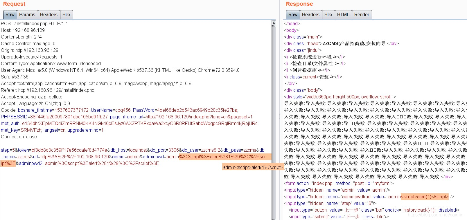Image resolution: width=467 pixels, height=220 pixels.
Task: Click the Content-Length: 274 line
Action: pos(21,37)
